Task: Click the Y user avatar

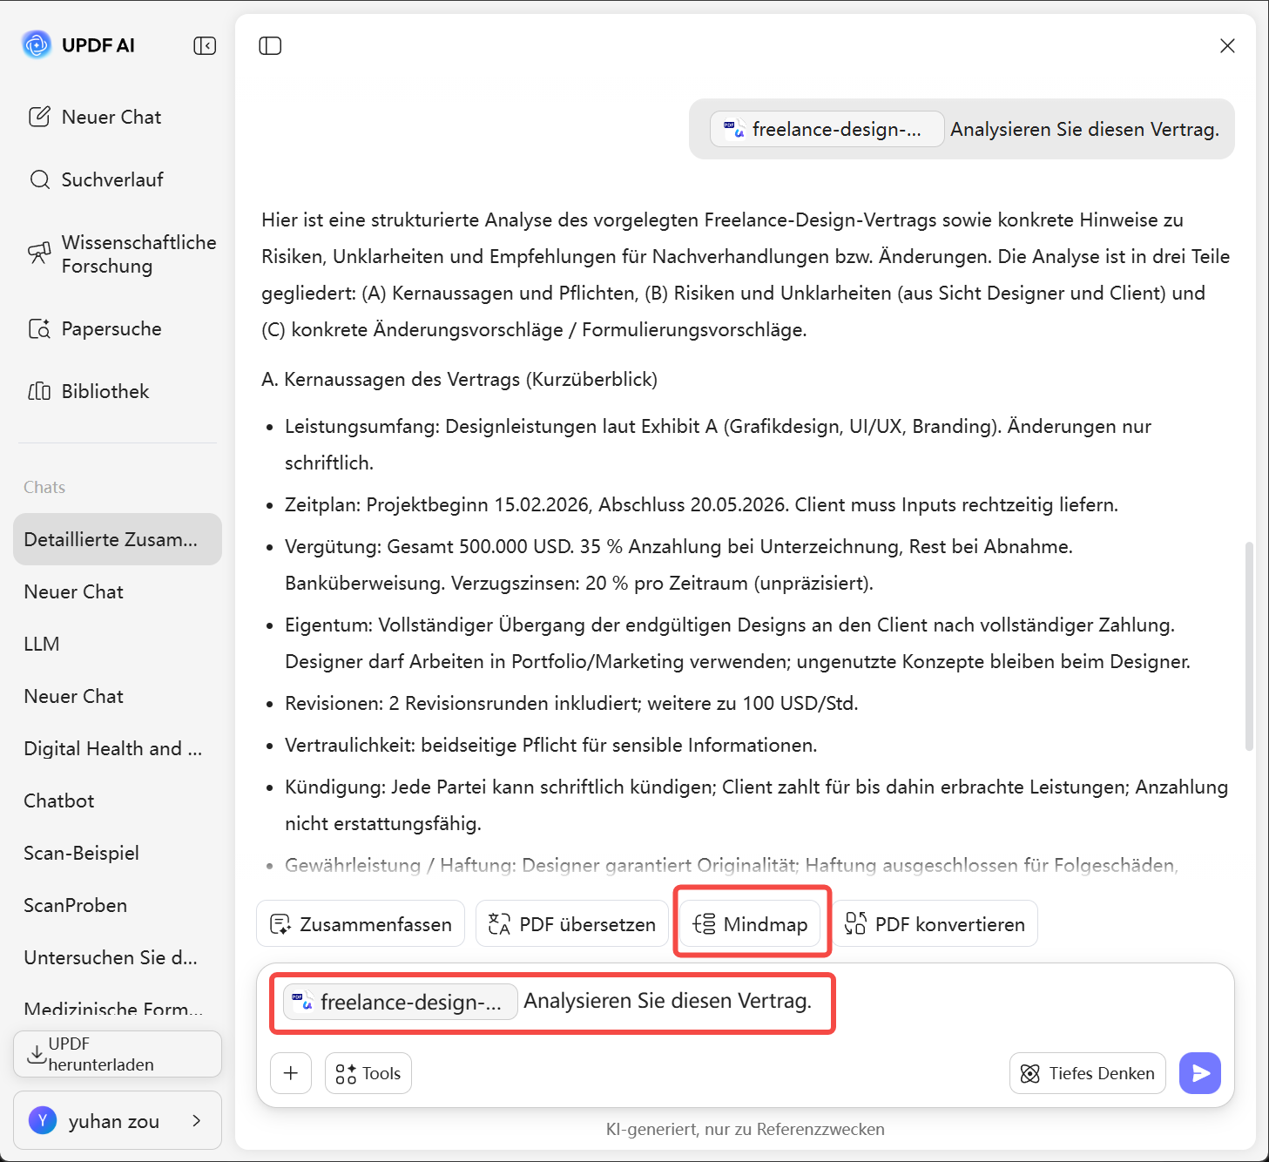Action: (x=43, y=1120)
